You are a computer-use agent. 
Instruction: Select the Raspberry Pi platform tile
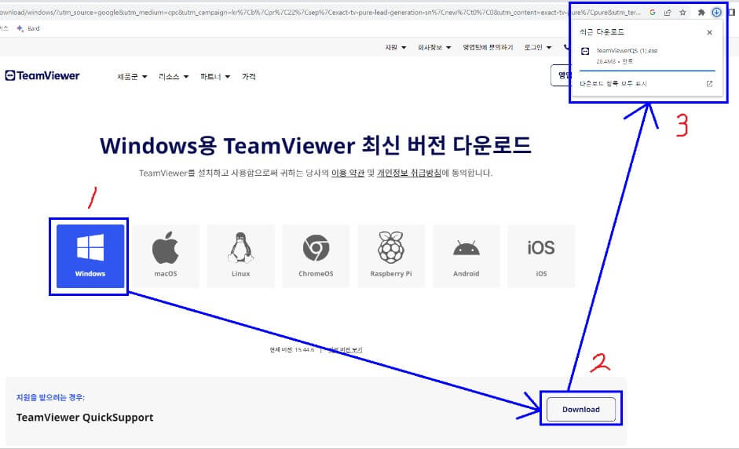391,256
